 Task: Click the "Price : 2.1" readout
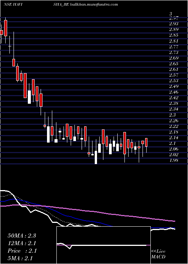[22, 251]
